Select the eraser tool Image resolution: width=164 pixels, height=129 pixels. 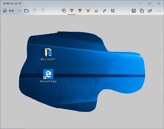tap(96, 11)
